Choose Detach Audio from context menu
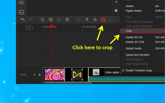This screenshot has height=103, width=165. pyautogui.click(x=134, y=48)
